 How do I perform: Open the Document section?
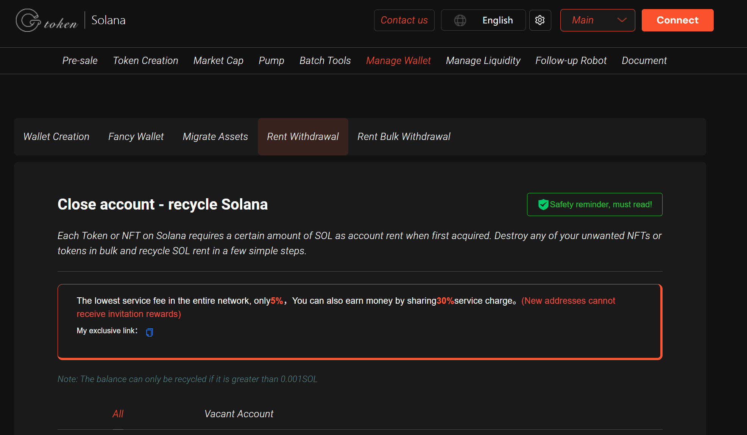(x=644, y=61)
